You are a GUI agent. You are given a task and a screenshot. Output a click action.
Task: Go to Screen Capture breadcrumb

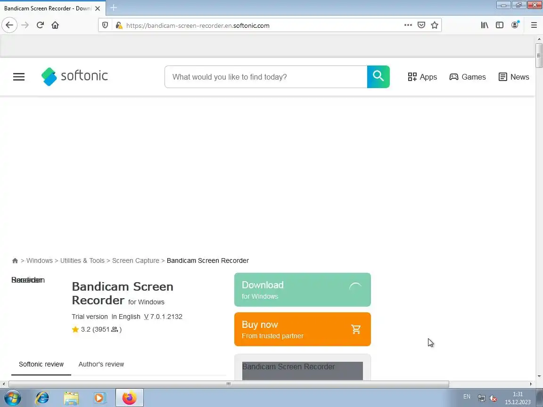135,260
